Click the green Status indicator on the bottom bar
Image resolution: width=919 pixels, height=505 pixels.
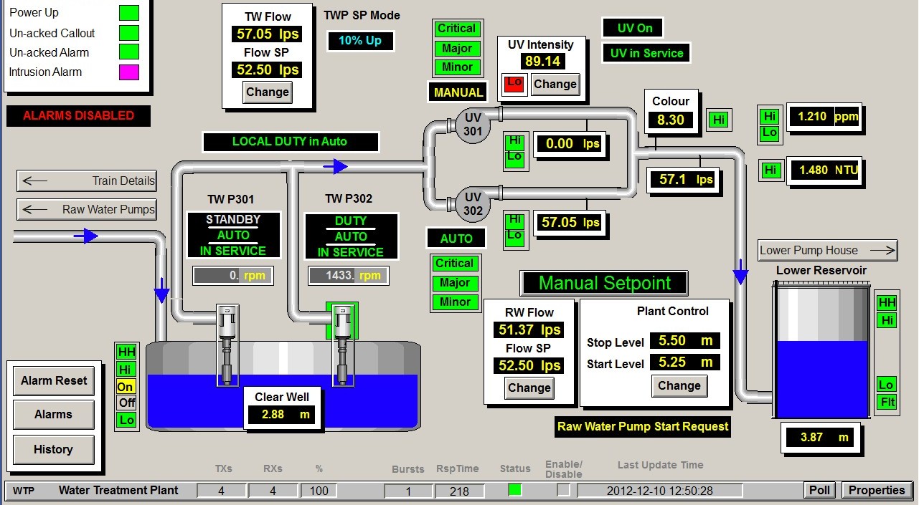pyautogui.click(x=514, y=490)
